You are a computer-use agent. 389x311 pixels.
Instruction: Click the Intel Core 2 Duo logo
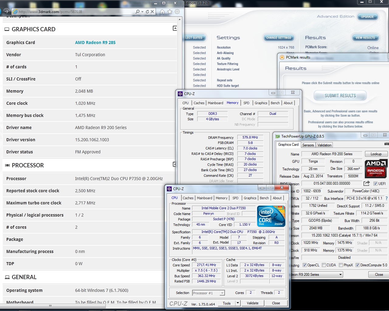coord(271,216)
